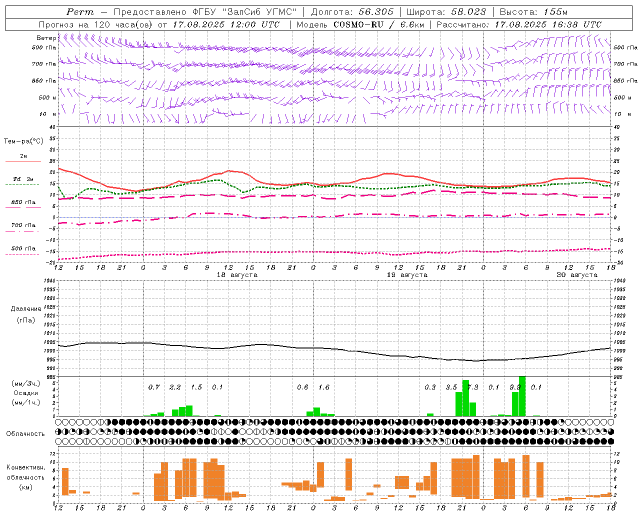Click the precipitation value "7.3"
Screen dimensions: 640x512
pyautogui.click(x=472, y=387)
